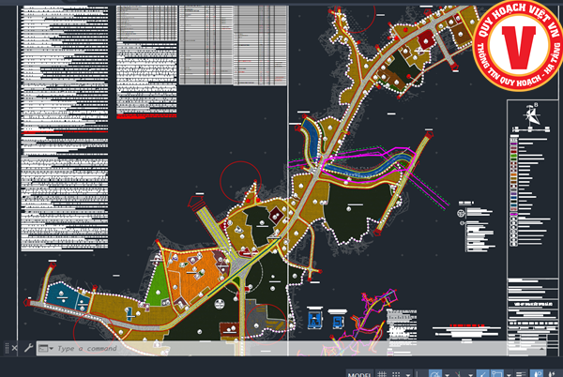Close the command line window
This screenshot has height=377, width=563.
pyautogui.click(x=16, y=348)
